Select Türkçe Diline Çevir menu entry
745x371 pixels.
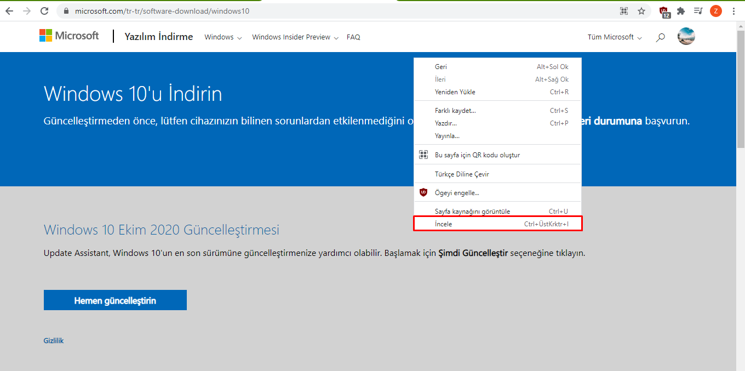point(497,174)
